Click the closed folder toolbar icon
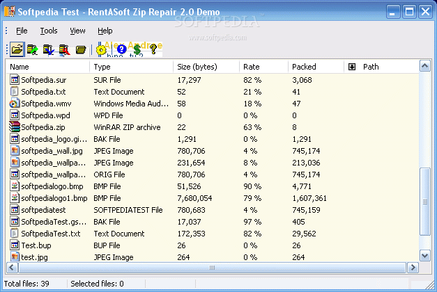This screenshot has height=292, width=437. (x=81, y=50)
